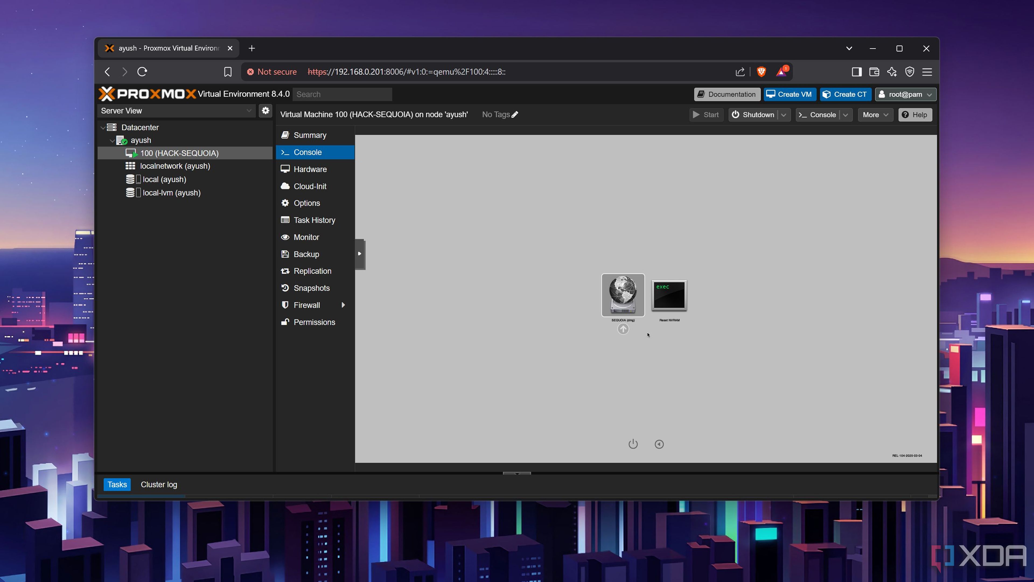1034x582 pixels.
Task: Open the Monitor section
Action: tap(315, 237)
